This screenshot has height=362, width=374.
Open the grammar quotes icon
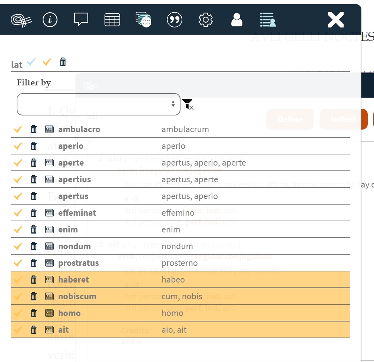pyautogui.click(x=174, y=20)
